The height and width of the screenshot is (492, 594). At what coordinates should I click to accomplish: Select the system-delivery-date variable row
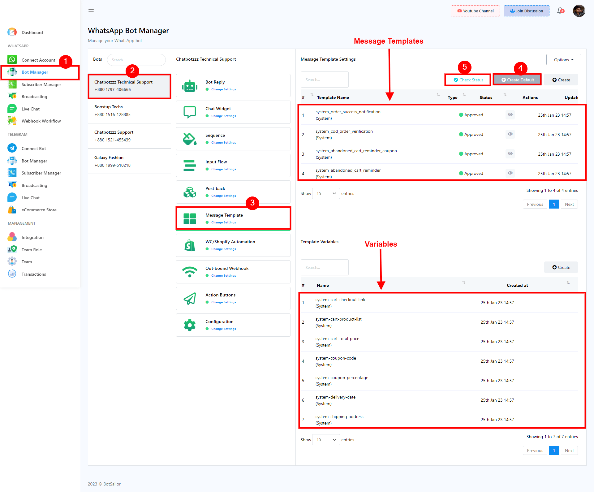click(x=439, y=400)
